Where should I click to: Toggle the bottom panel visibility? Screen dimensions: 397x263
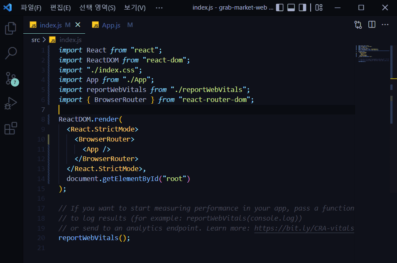(291, 7)
